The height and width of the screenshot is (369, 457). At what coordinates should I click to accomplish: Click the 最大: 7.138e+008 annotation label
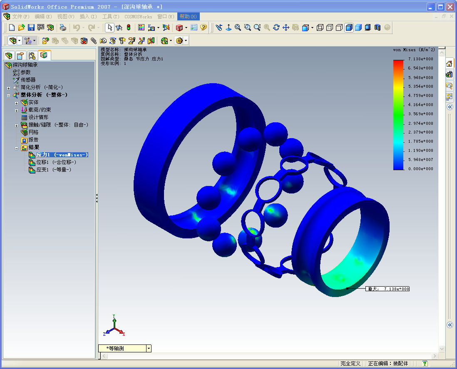coord(387,289)
